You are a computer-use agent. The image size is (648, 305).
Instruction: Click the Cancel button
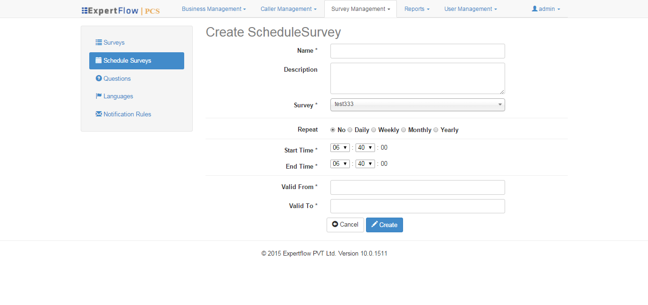click(345, 224)
